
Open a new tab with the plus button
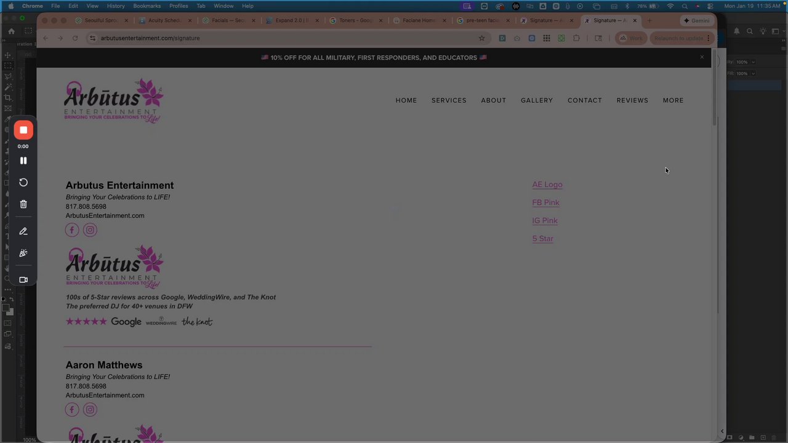coord(649,20)
